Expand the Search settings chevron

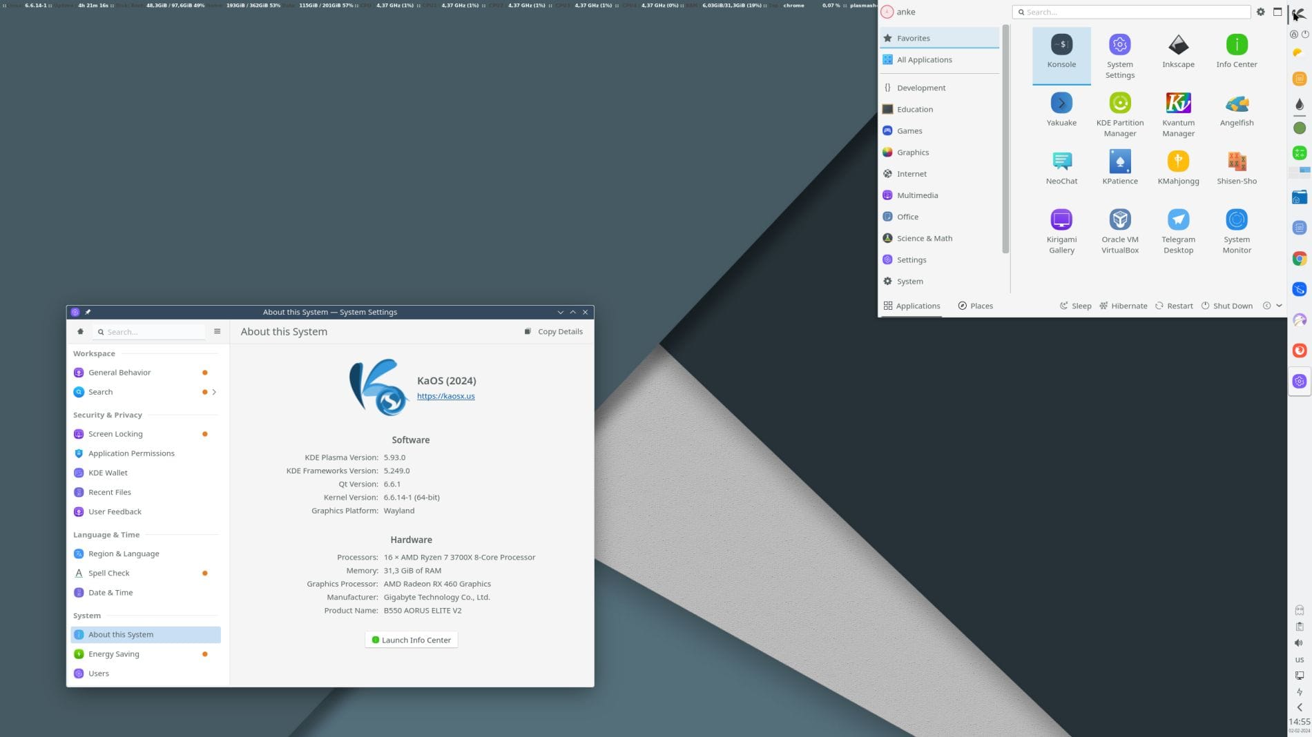pos(214,391)
